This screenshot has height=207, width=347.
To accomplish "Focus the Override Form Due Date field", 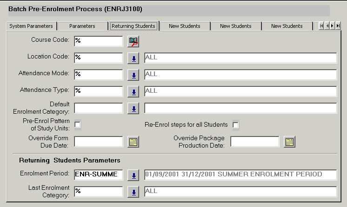I will point(98,142).
